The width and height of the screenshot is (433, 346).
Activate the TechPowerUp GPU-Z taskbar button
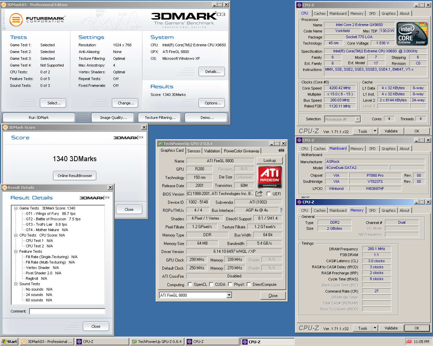click(157, 342)
